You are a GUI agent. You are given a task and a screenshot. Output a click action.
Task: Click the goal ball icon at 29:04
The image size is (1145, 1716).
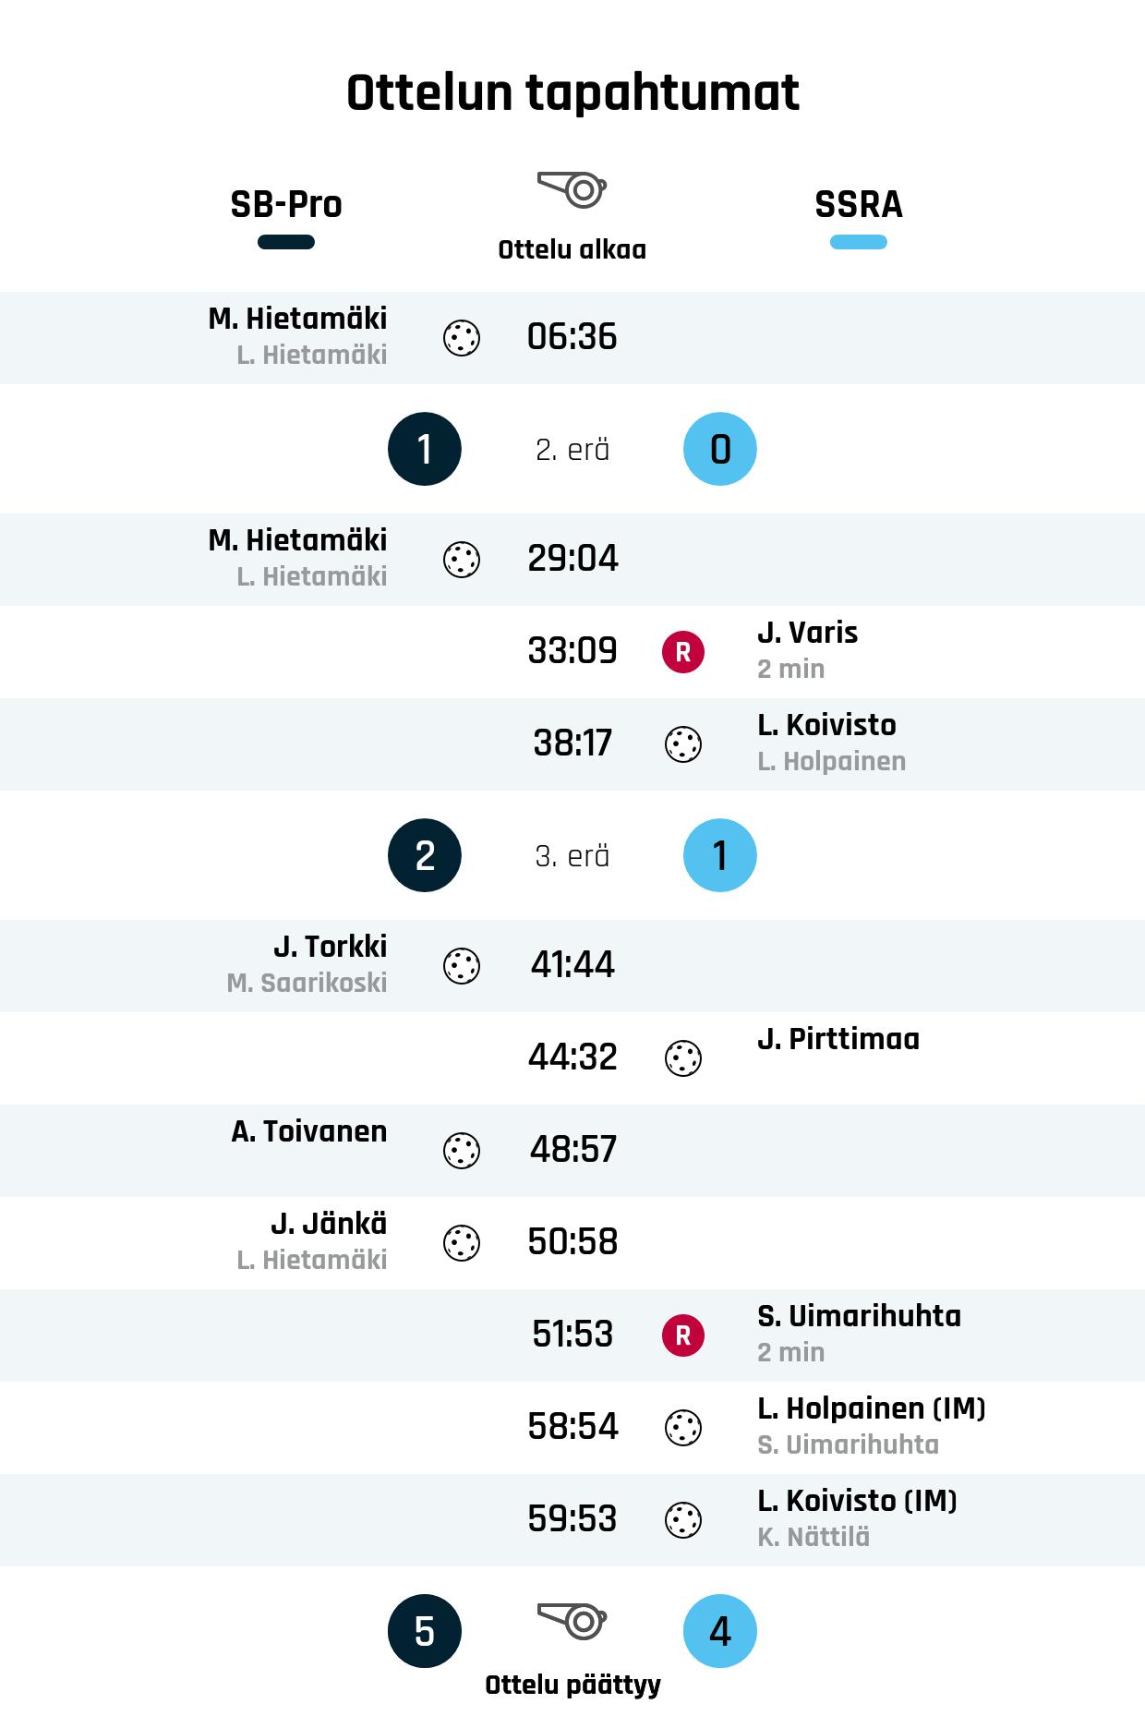click(x=462, y=560)
